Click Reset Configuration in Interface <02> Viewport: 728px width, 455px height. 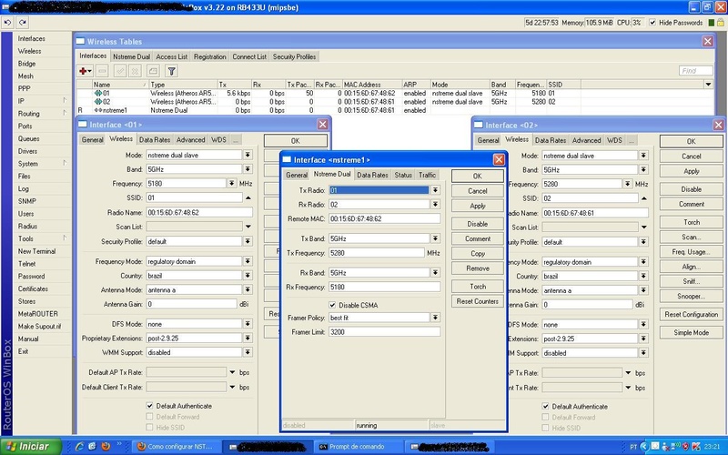691,314
